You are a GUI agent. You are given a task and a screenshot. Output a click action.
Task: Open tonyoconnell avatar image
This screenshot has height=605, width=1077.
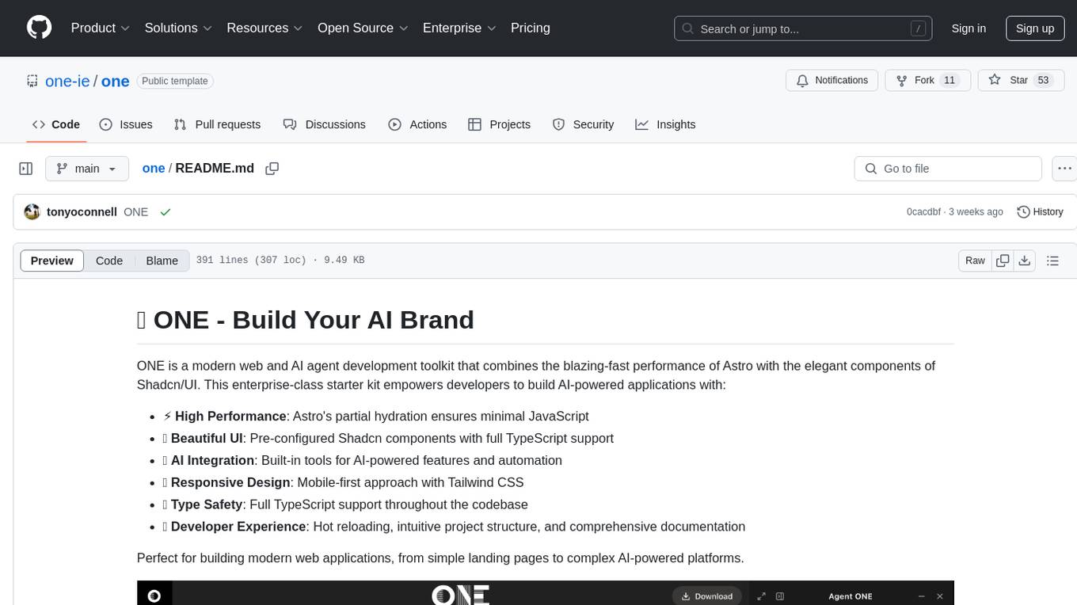pos(32,212)
